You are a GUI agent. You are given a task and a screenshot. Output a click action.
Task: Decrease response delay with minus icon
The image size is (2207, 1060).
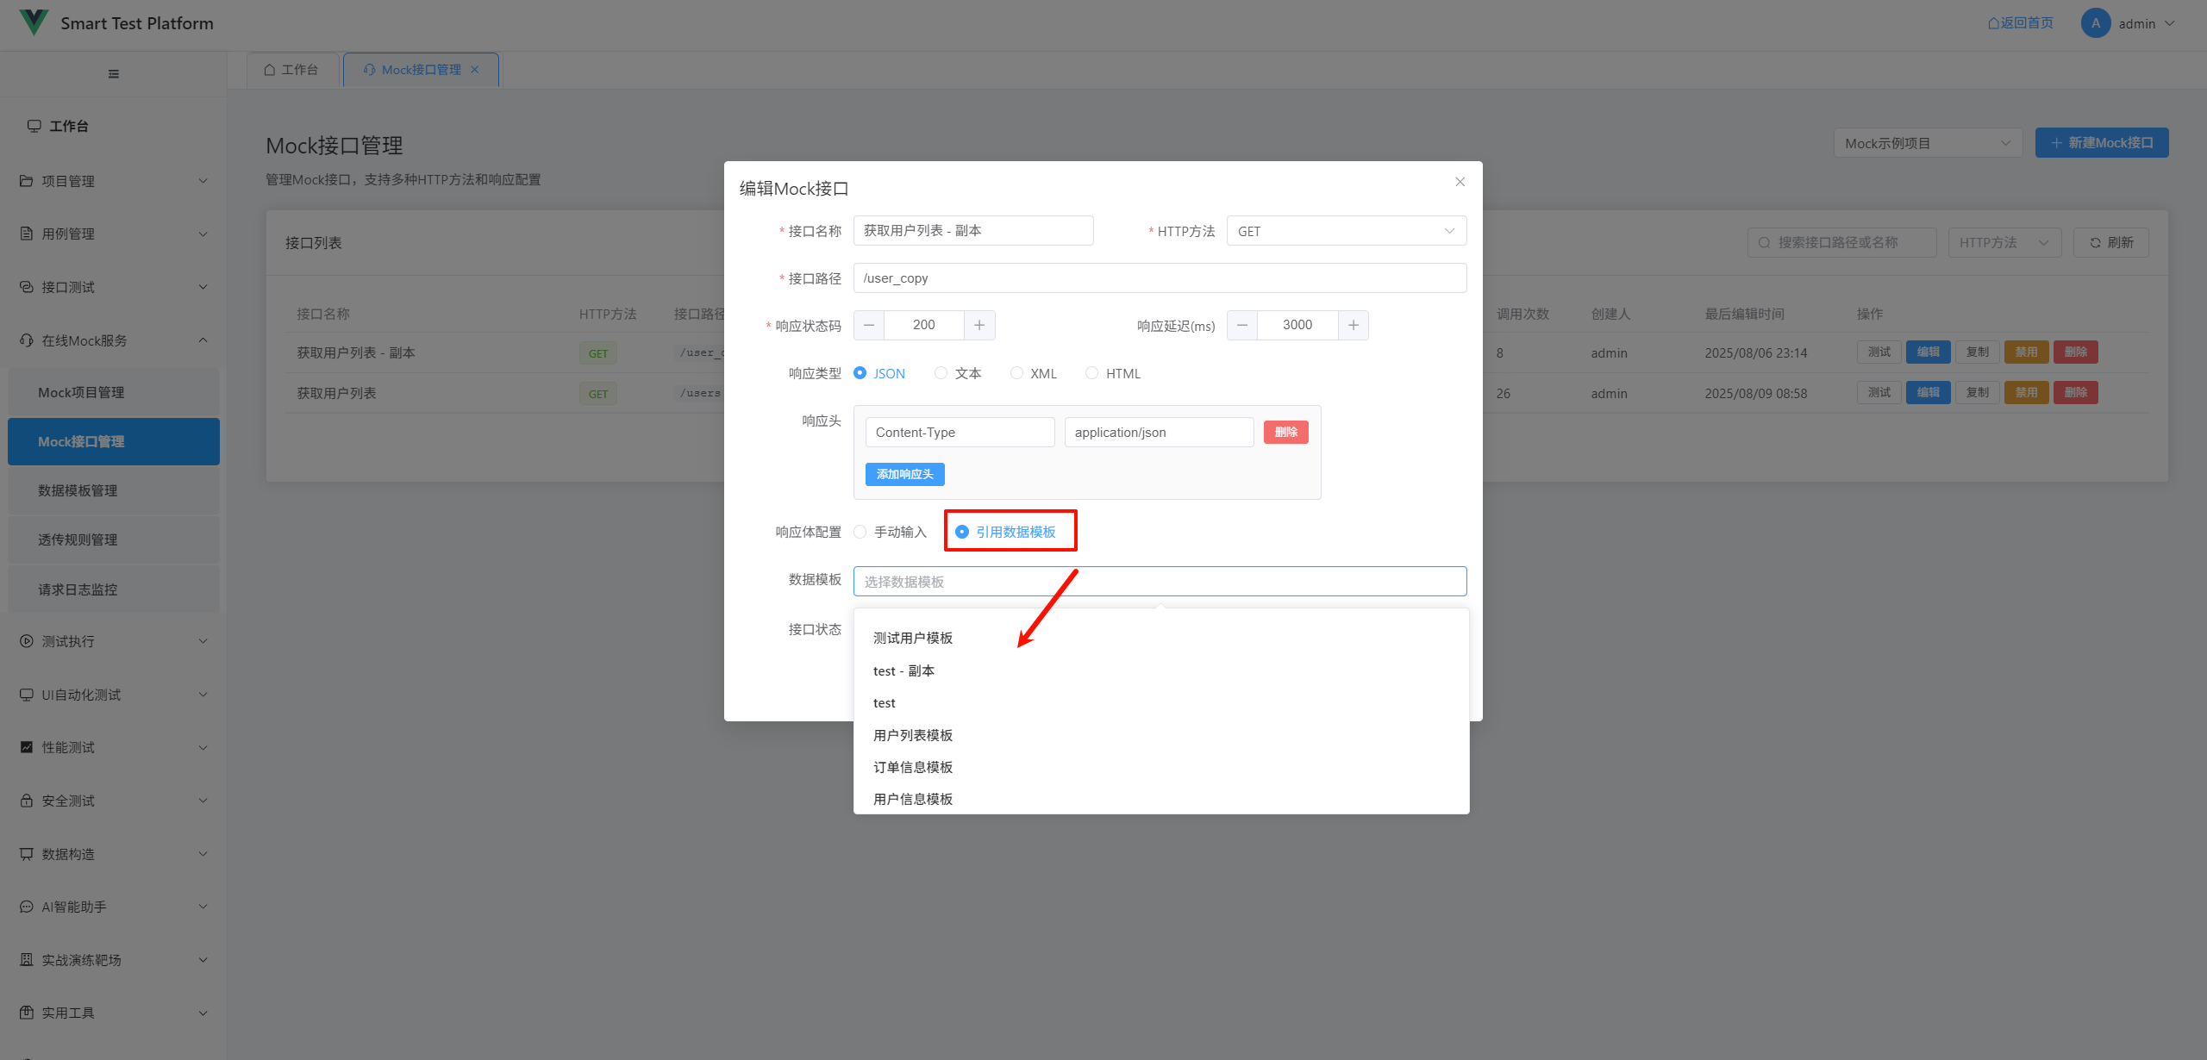coord(1242,325)
